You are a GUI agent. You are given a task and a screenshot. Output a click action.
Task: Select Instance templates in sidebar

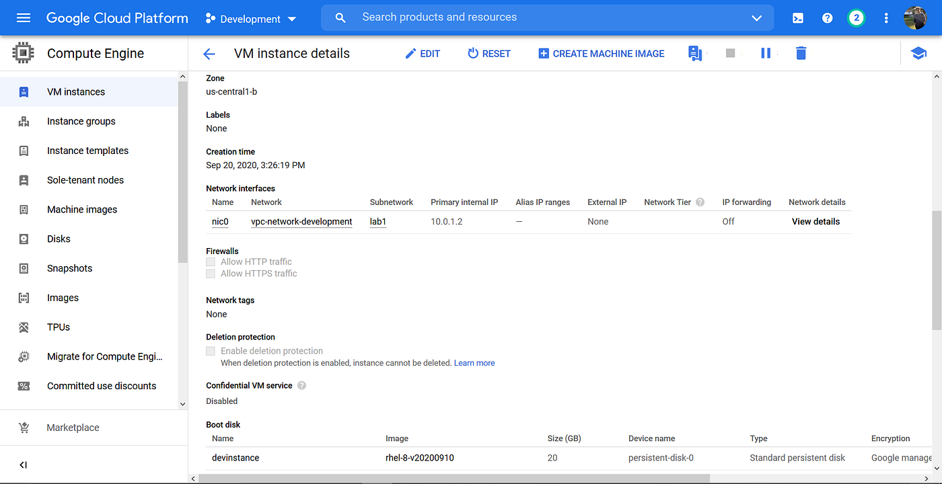coord(89,151)
